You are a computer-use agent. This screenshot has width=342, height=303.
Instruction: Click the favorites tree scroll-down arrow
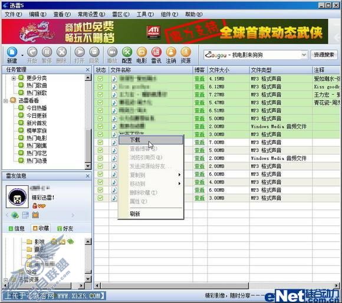pyautogui.click(x=88, y=279)
